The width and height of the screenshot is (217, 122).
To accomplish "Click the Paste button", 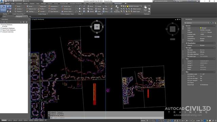I will pos(145,8).
